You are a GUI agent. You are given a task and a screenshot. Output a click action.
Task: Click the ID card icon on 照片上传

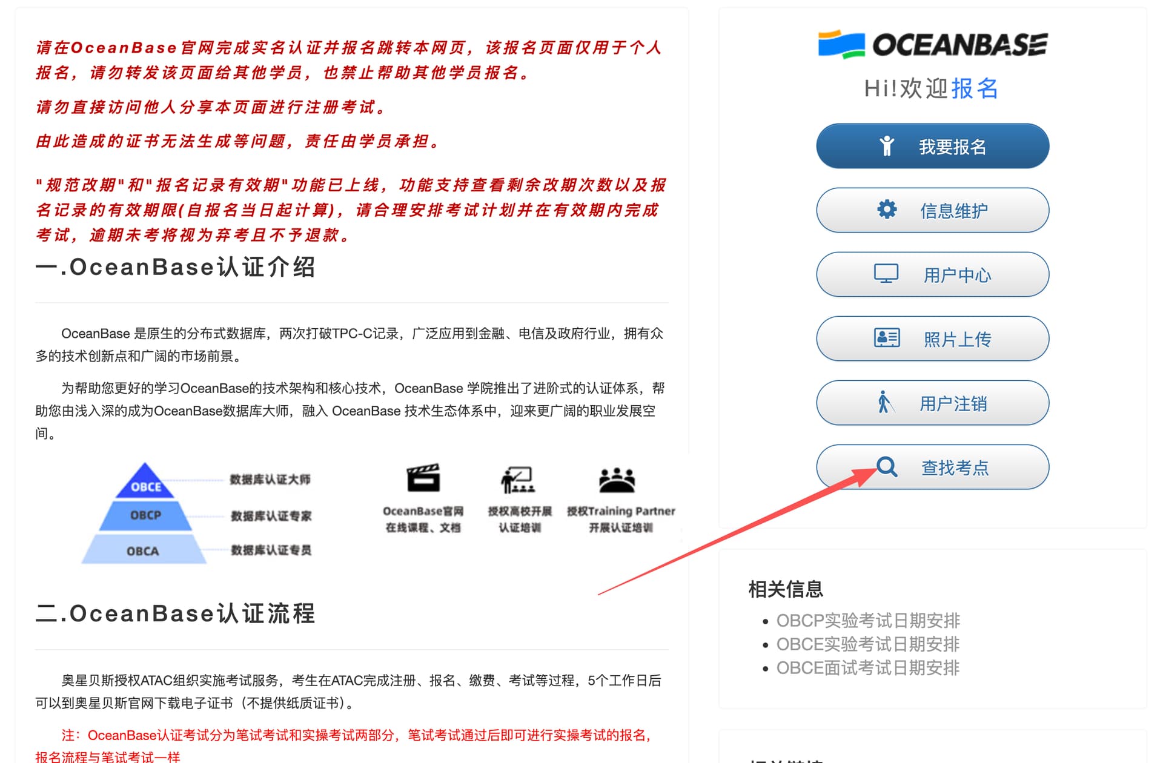pos(887,338)
